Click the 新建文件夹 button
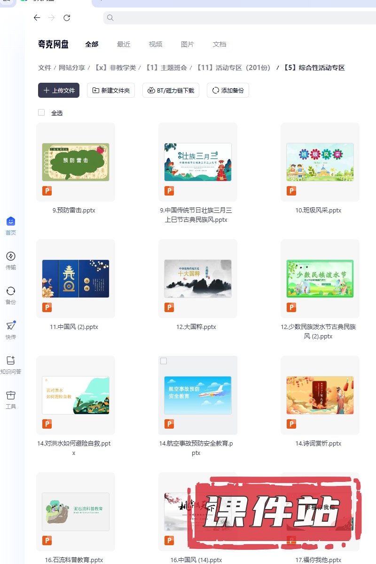 (x=111, y=90)
